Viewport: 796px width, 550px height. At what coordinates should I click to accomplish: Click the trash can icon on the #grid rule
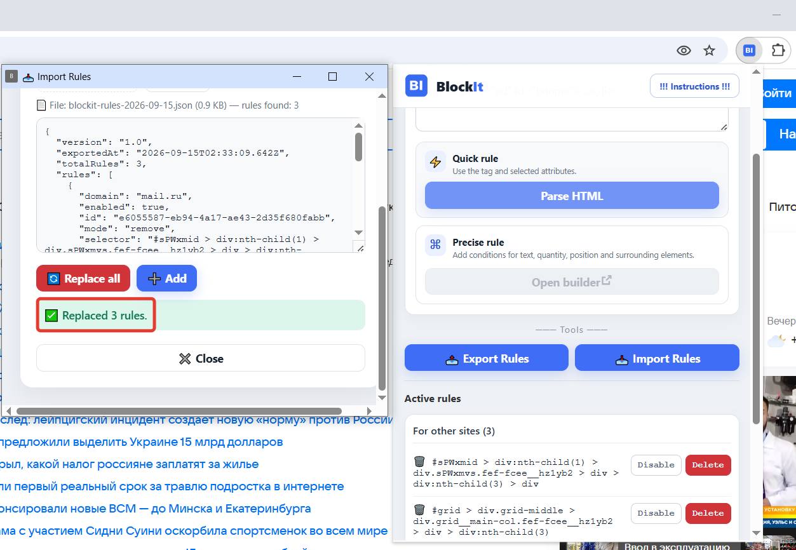click(419, 509)
